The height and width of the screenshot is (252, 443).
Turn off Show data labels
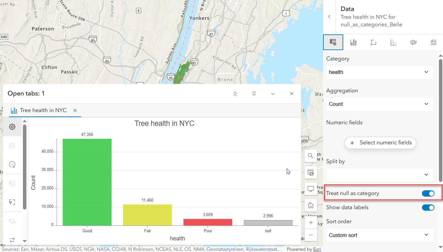tap(428, 207)
